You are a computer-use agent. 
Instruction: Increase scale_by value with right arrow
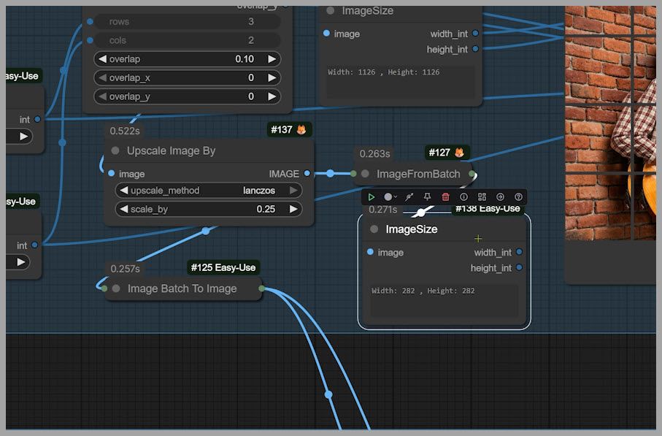click(x=293, y=210)
